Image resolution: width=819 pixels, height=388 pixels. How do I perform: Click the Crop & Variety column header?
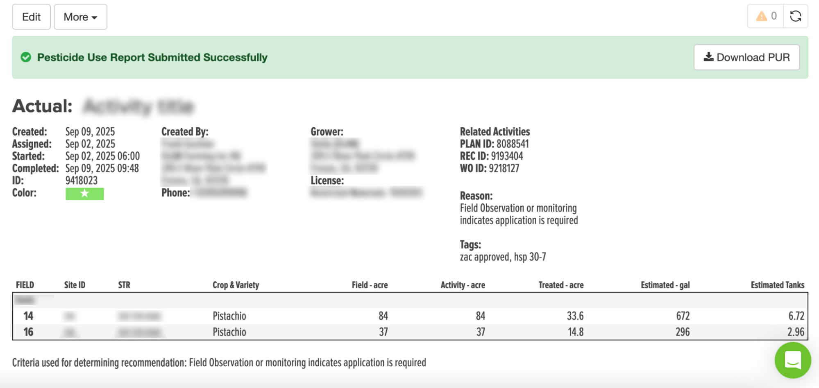236,285
